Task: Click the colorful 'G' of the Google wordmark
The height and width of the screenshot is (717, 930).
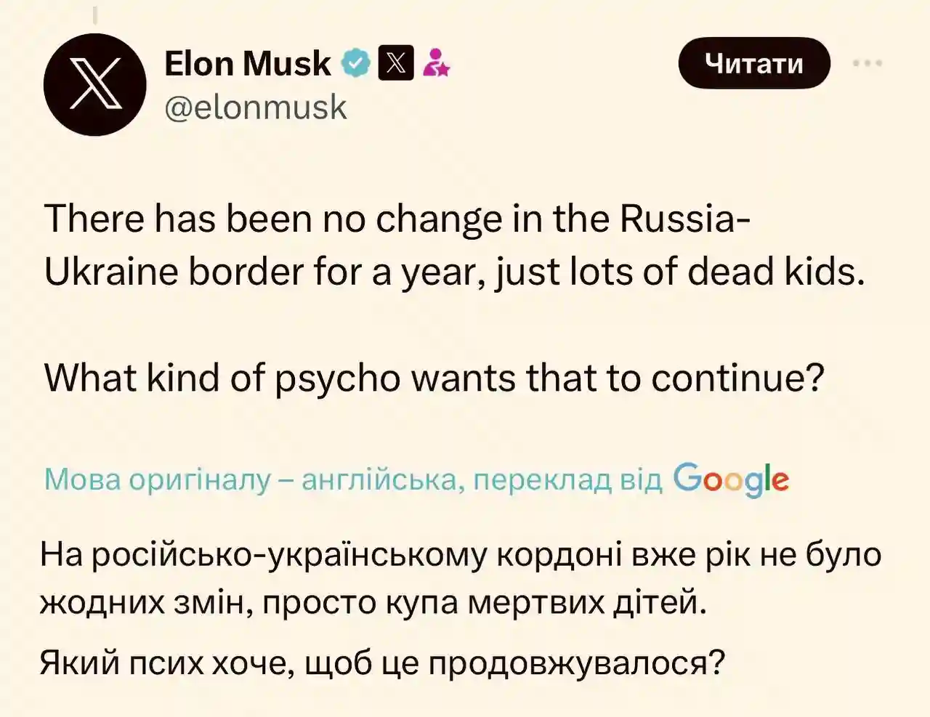Action: [687, 479]
